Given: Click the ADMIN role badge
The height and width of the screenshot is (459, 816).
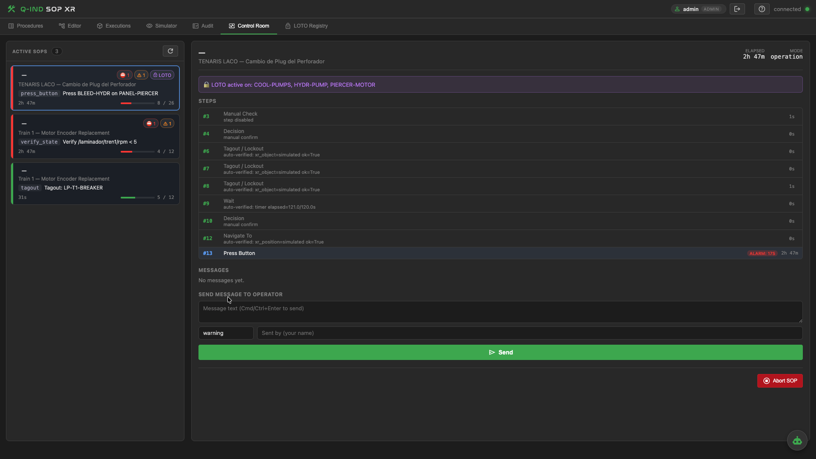Looking at the screenshot, I should [711, 9].
